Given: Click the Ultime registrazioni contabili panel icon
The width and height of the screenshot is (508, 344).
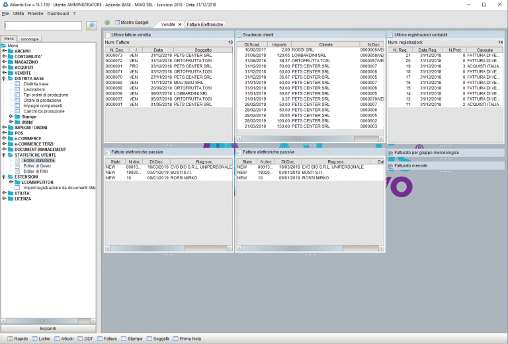Looking at the screenshot, I should (x=390, y=34).
